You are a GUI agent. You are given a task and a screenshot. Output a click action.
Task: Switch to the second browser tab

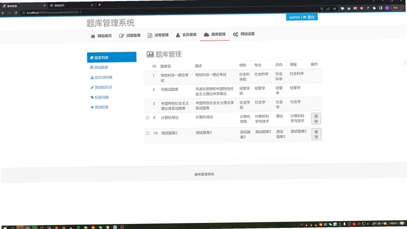coord(71,6)
